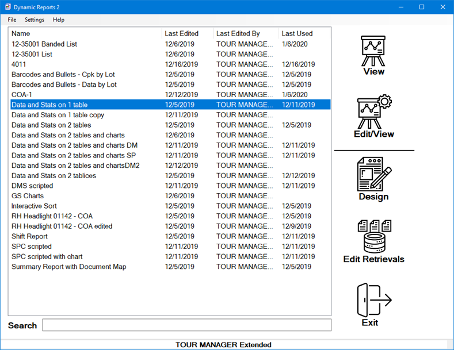Select the COA-1 report row
Image resolution: width=454 pixels, height=350 pixels.
[x=22, y=95]
